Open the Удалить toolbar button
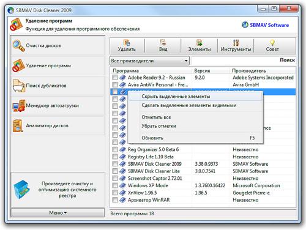Viewport: 306px width, 230px height. 127,46
